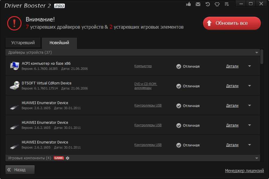The image size is (269, 179).
Task: Open the feedback envelope icon
Action: click(198, 4)
